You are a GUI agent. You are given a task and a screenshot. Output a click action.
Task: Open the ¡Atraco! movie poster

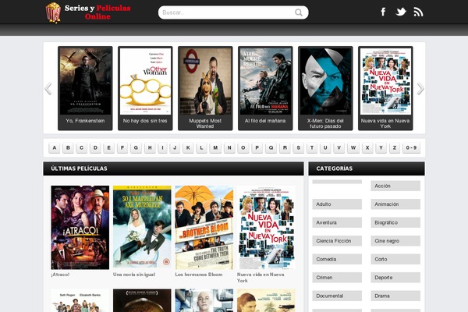pos(80,228)
